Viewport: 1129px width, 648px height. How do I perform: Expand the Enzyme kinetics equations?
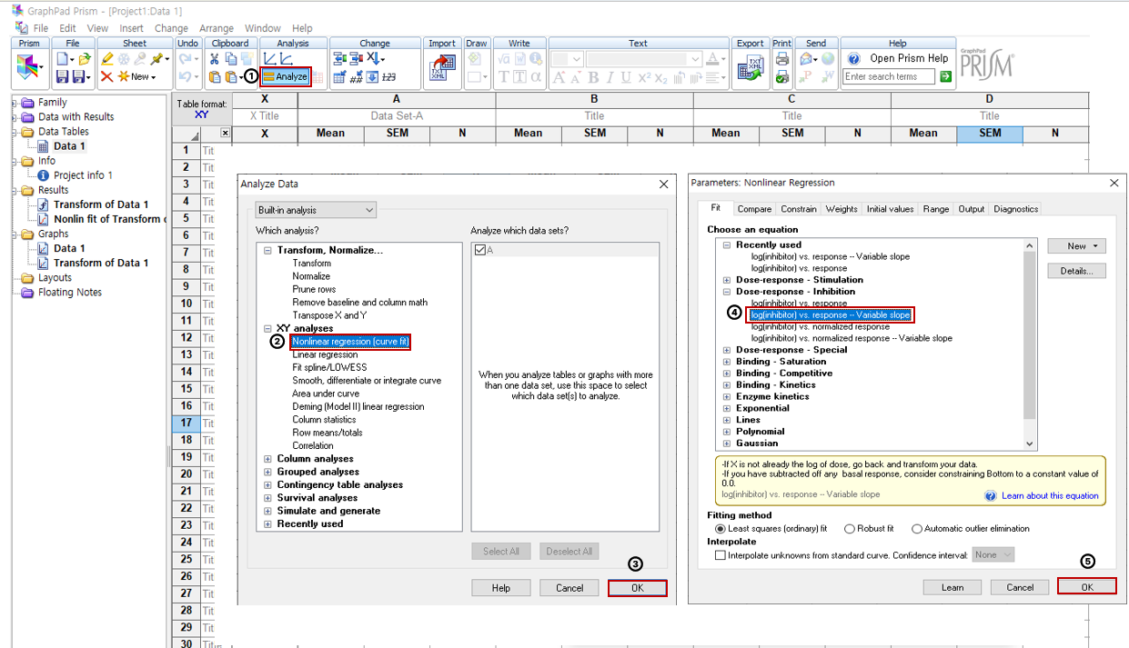click(x=727, y=397)
